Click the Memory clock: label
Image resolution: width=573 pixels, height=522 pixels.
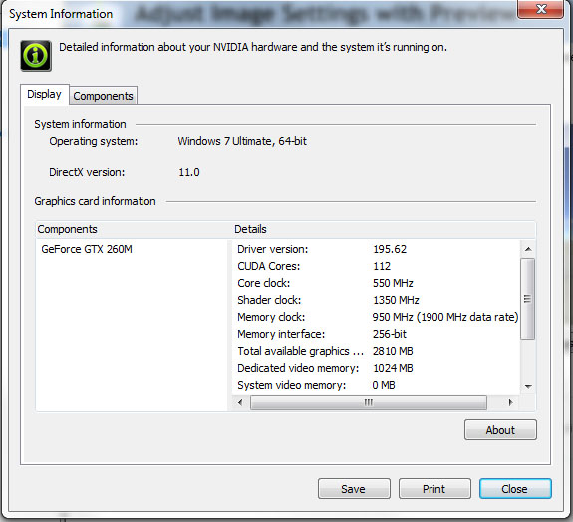271,317
